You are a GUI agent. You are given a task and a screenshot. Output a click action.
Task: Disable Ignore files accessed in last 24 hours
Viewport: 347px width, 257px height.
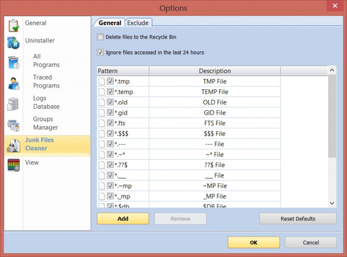[x=101, y=52]
